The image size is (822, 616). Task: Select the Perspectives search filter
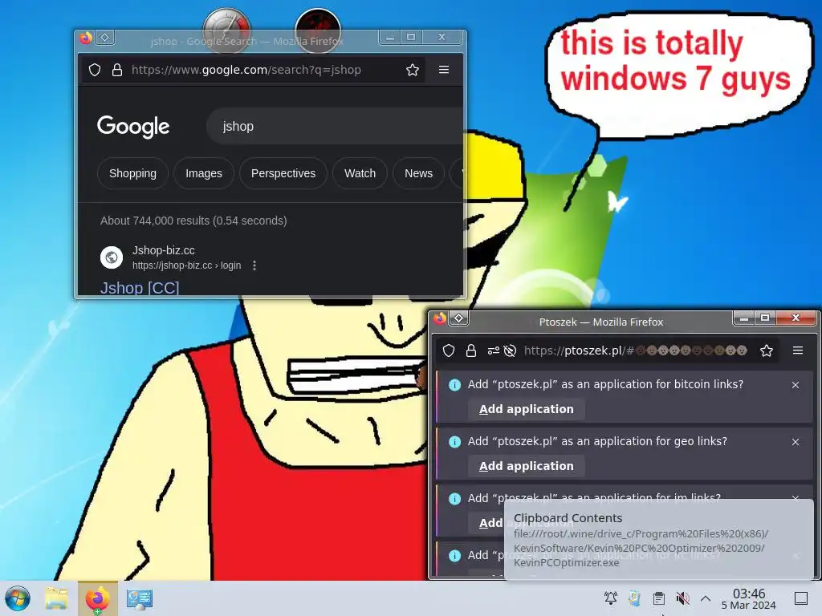coord(283,173)
